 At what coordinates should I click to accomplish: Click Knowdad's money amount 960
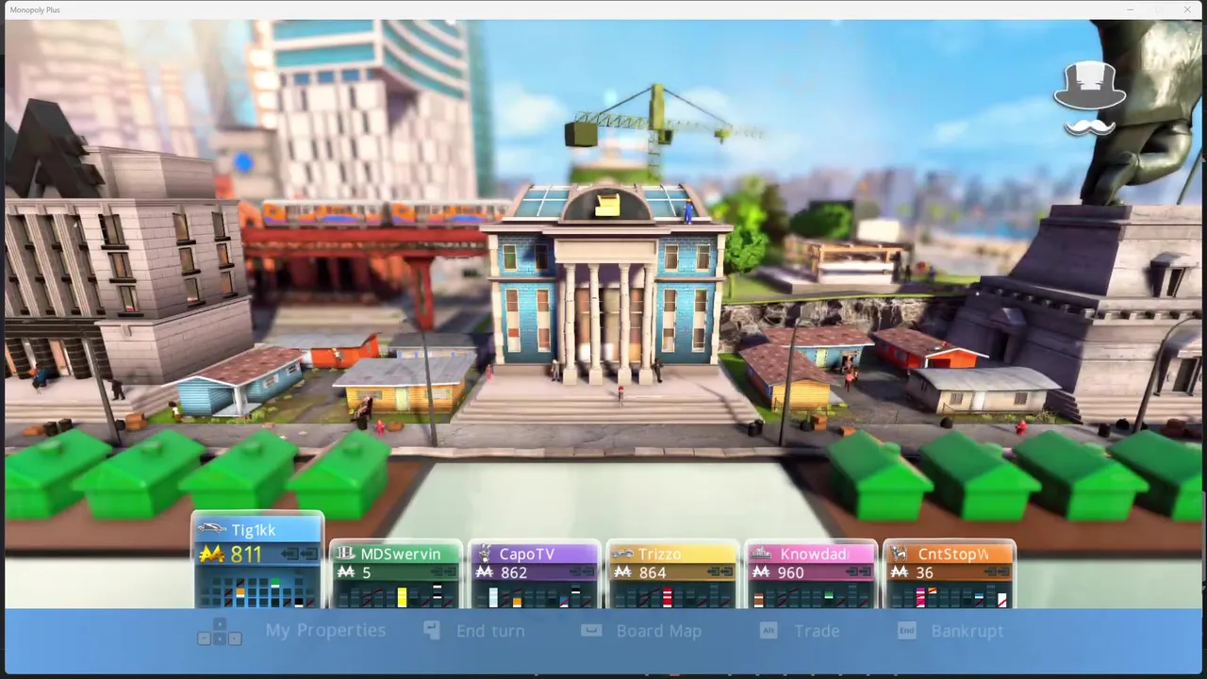(x=791, y=572)
